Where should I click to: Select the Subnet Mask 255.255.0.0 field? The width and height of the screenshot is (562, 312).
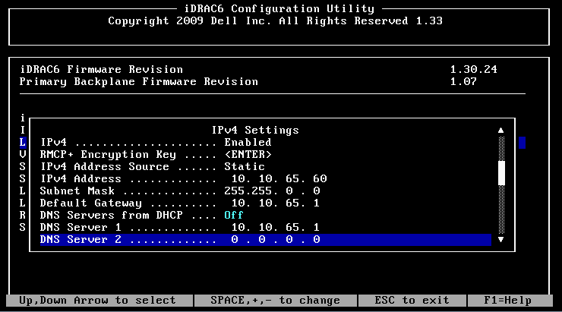272,191
